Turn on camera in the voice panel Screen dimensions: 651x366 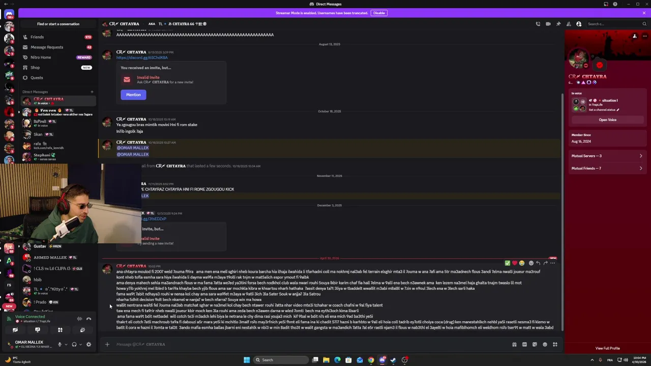coord(15,330)
